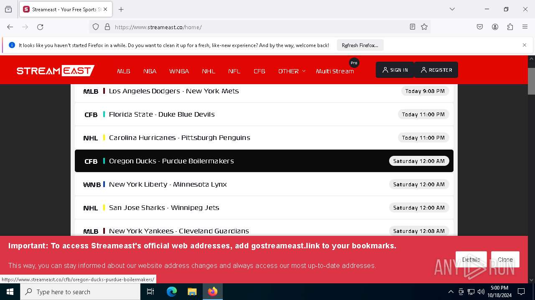
Task: Open File Explorer from the taskbar
Action: [x=192, y=292]
